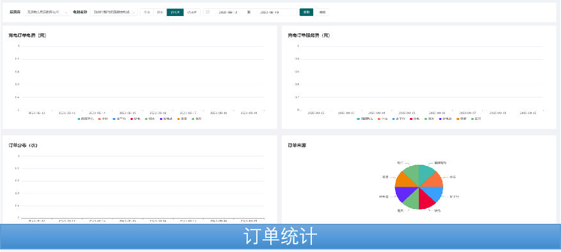Click the 快电 label beside the pie chart
This screenshot has width=561, height=252.
[437, 211]
